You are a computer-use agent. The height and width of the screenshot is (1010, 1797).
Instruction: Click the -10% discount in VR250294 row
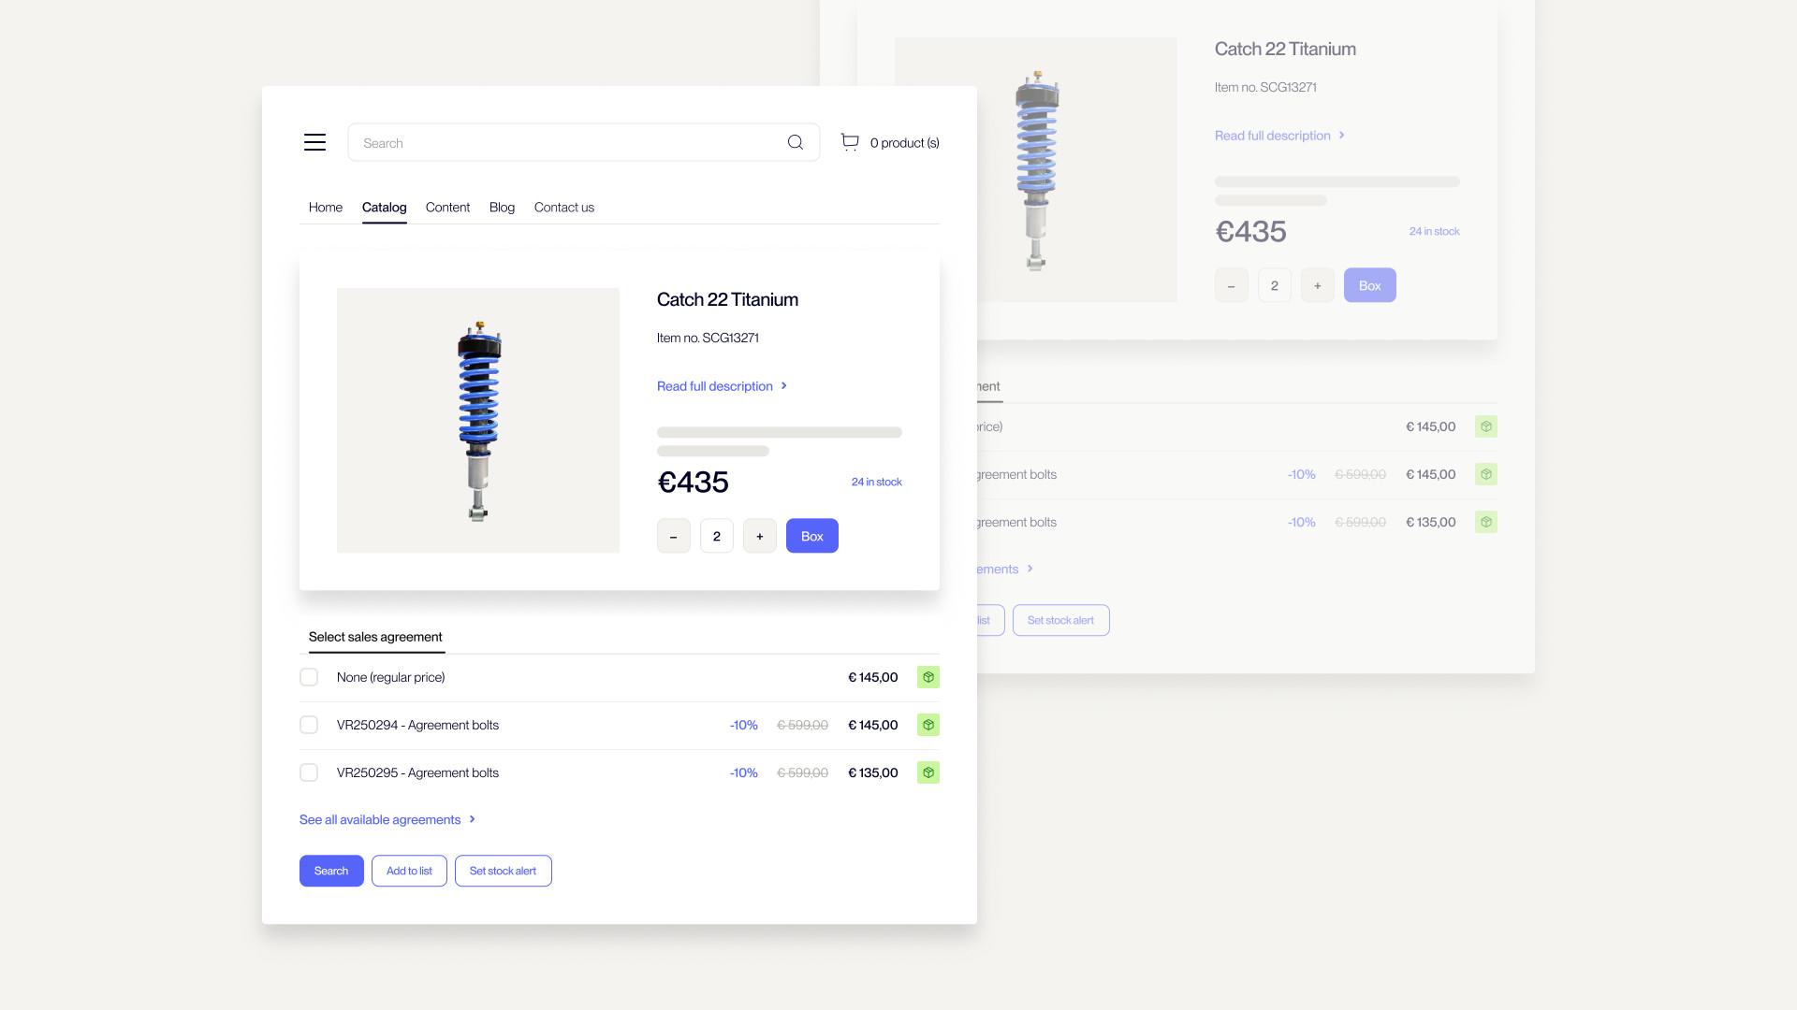pos(744,725)
